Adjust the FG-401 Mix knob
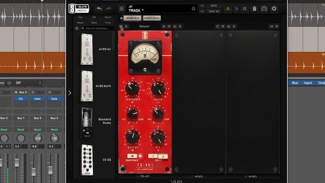 pyautogui.click(x=158, y=137)
